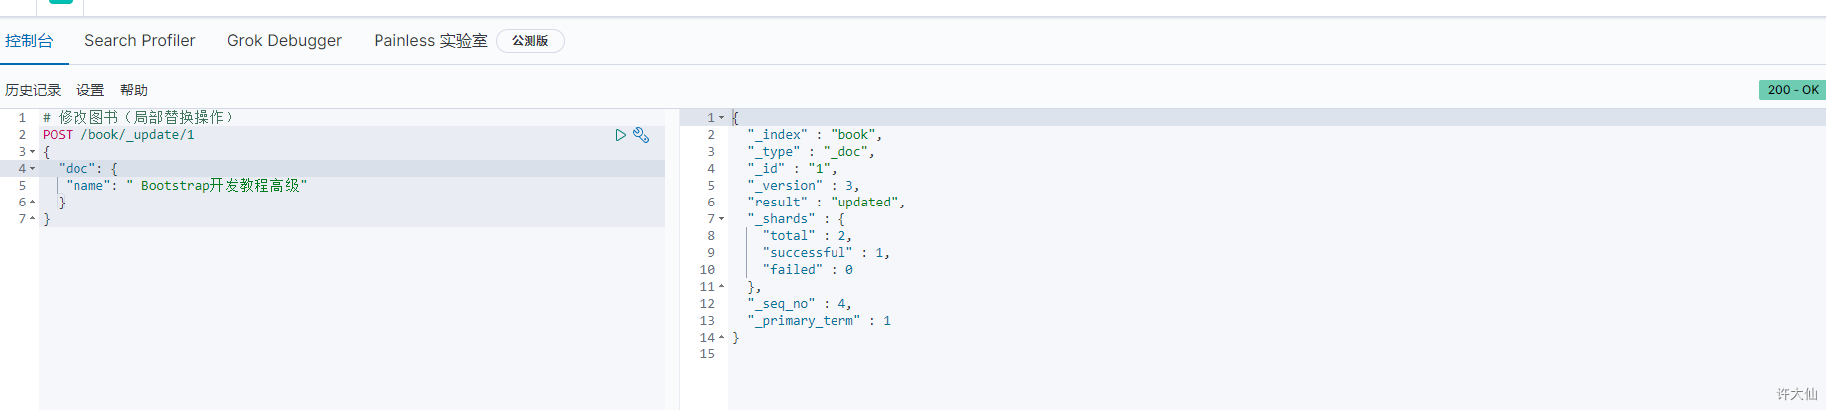Screen dimensions: 1826x410
Task: Open the Search Profiler tab
Action: (140, 41)
